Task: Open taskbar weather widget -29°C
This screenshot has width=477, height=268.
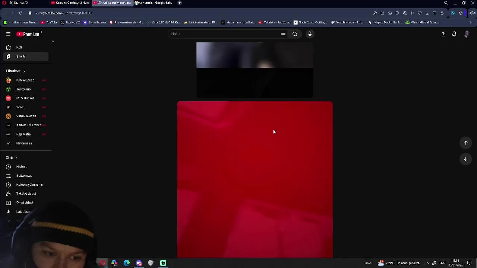Action: [399, 263]
